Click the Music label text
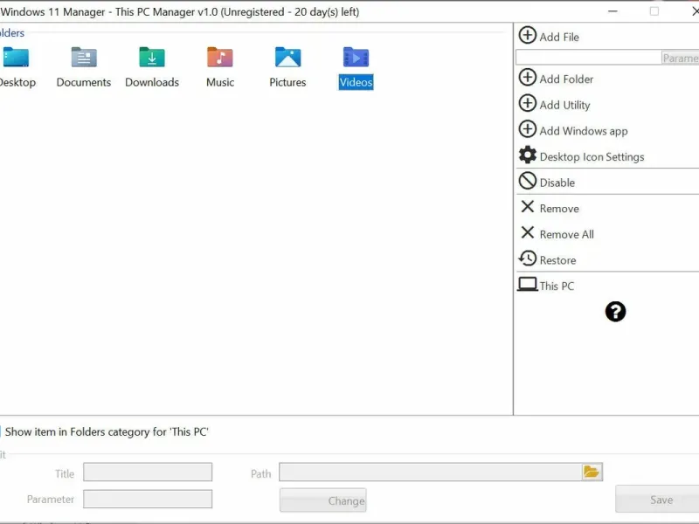699x524 pixels. coord(220,82)
